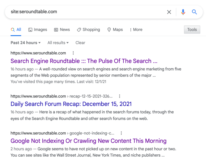
Task: Switch to the Shopping tab
Action: pos(88,29)
